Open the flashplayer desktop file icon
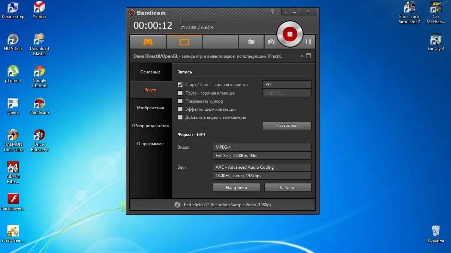Viewport: 451px width, 253px height. point(13,202)
